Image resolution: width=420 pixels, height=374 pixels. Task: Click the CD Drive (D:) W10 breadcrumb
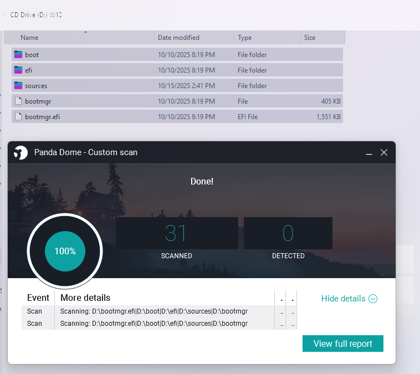click(36, 15)
